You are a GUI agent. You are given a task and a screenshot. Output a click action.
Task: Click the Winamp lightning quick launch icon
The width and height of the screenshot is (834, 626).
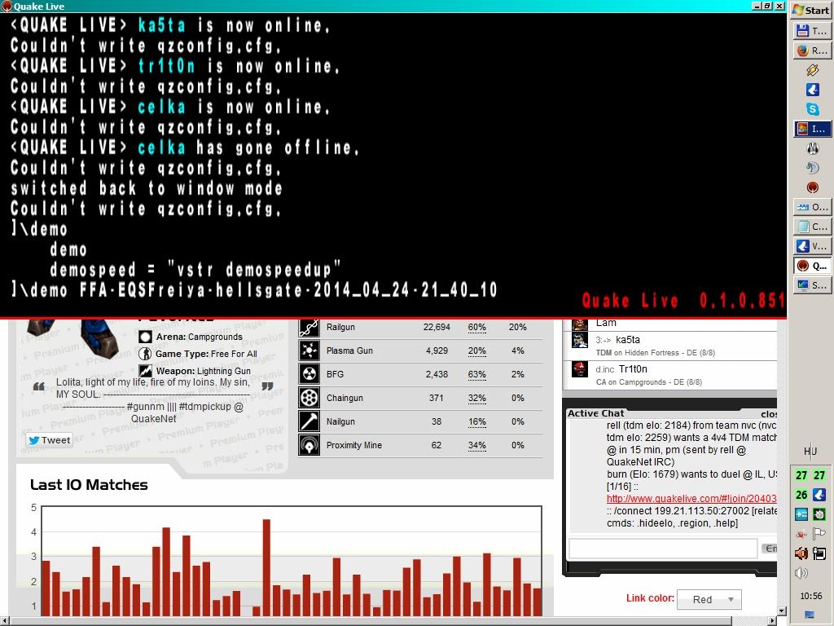(x=812, y=70)
